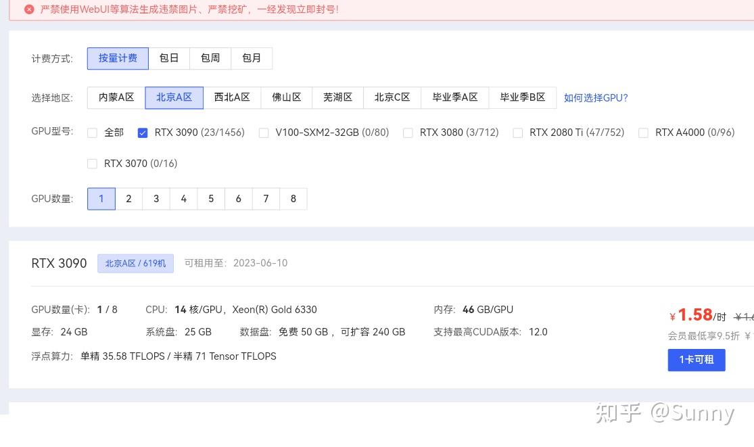The width and height of the screenshot is (754, 447).
Task: Set GPU count to 4
Action: (x=183, y=199)
